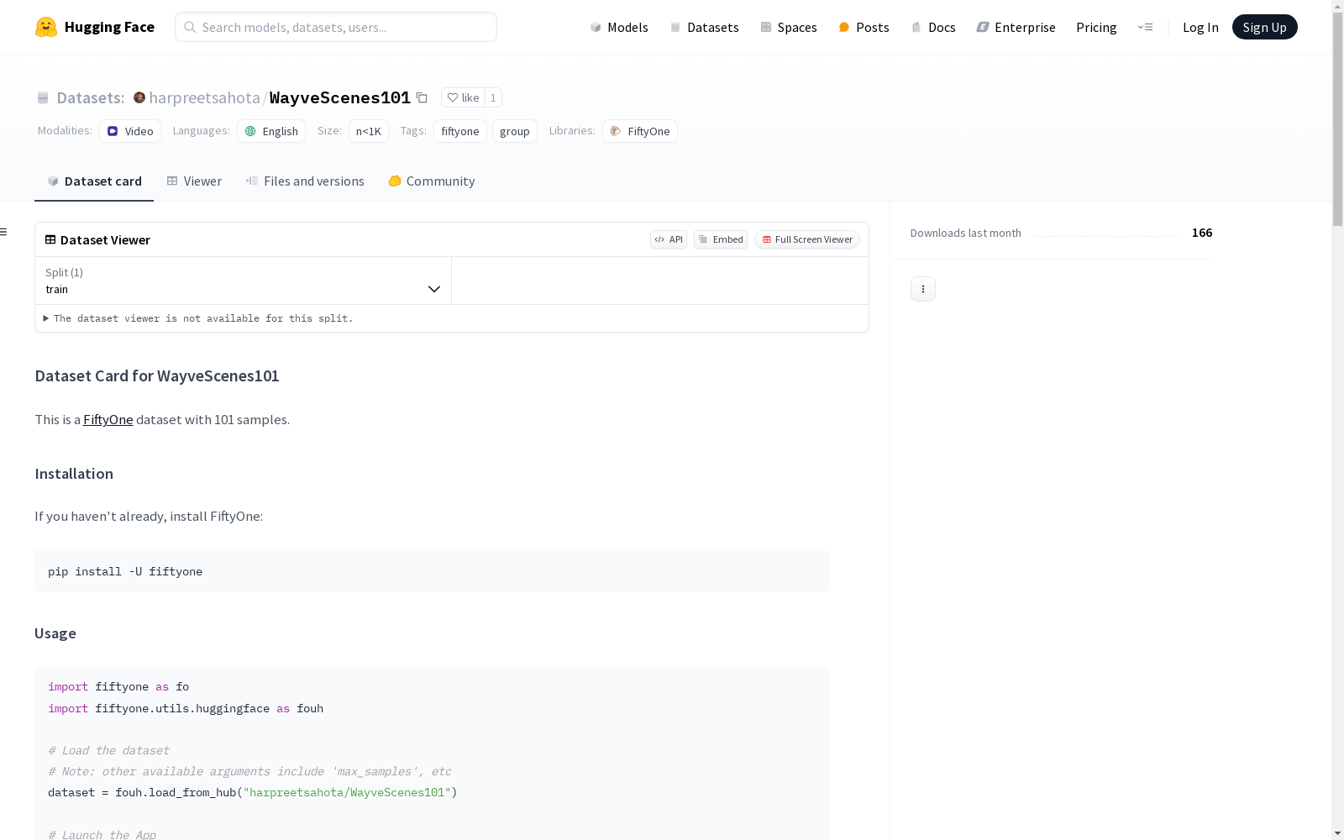The width and height of the screenshot is (1344, 840).
Task: Go to Spaces
Action: pyautogui.click(x=789, y=27)
